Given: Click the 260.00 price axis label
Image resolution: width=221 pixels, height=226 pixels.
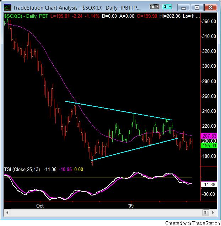Looking at the screenshot, I should pos(209,96).
